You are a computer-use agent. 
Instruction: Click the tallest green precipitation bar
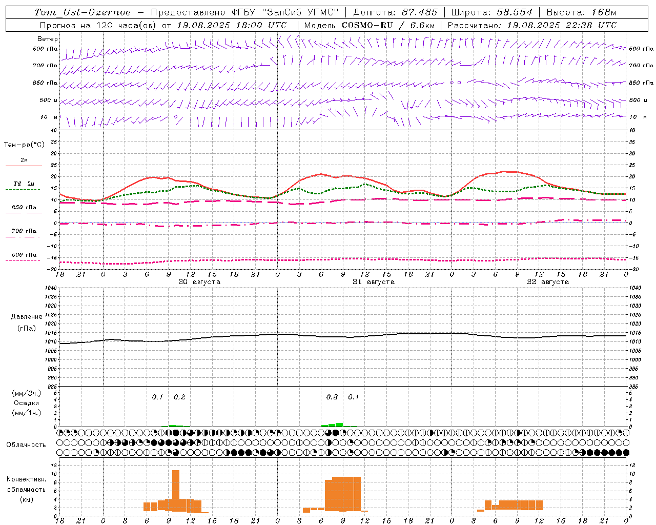click(339, 425)
